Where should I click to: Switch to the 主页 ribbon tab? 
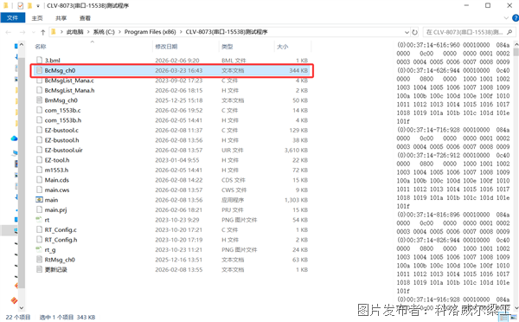(37, 18)
